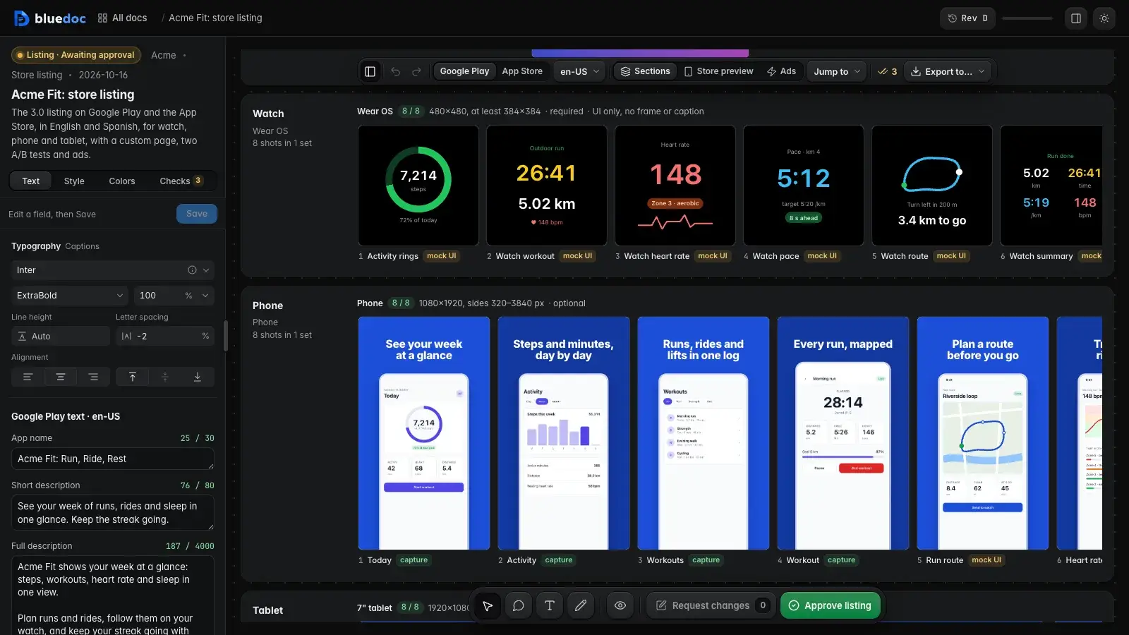Click Approve listing button
The image size is (1129, 635).
pyautogui.click(x=830, y=605)
